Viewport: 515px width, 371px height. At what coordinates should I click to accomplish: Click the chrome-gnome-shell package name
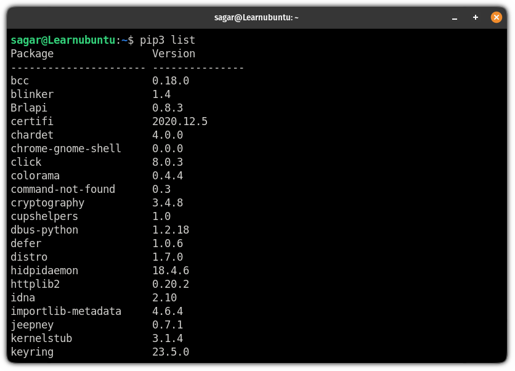66,149
